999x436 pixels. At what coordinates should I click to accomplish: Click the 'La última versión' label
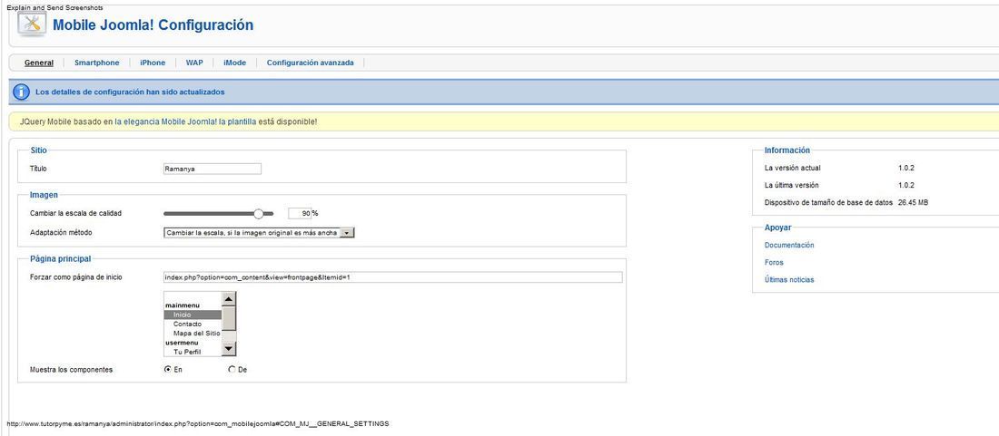pyautogui.click(x=792, y=186)
